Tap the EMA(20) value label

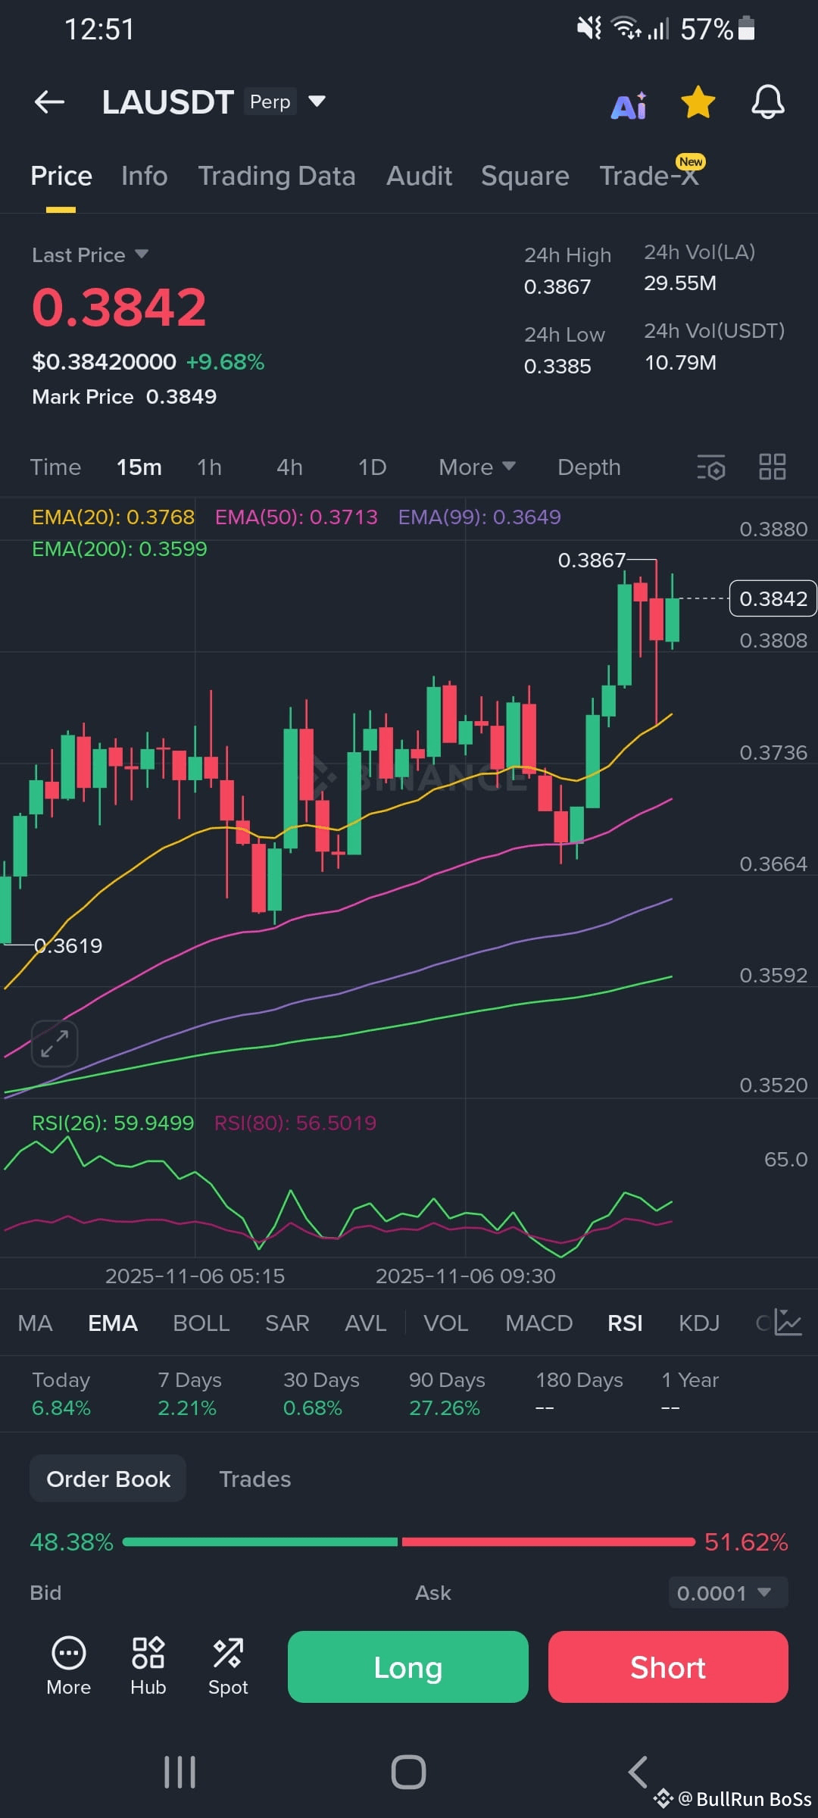pos(114,517)
